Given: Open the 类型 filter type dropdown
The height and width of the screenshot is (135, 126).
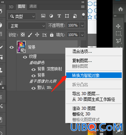Looking at the screenshot, I should [x=22, y=16].
